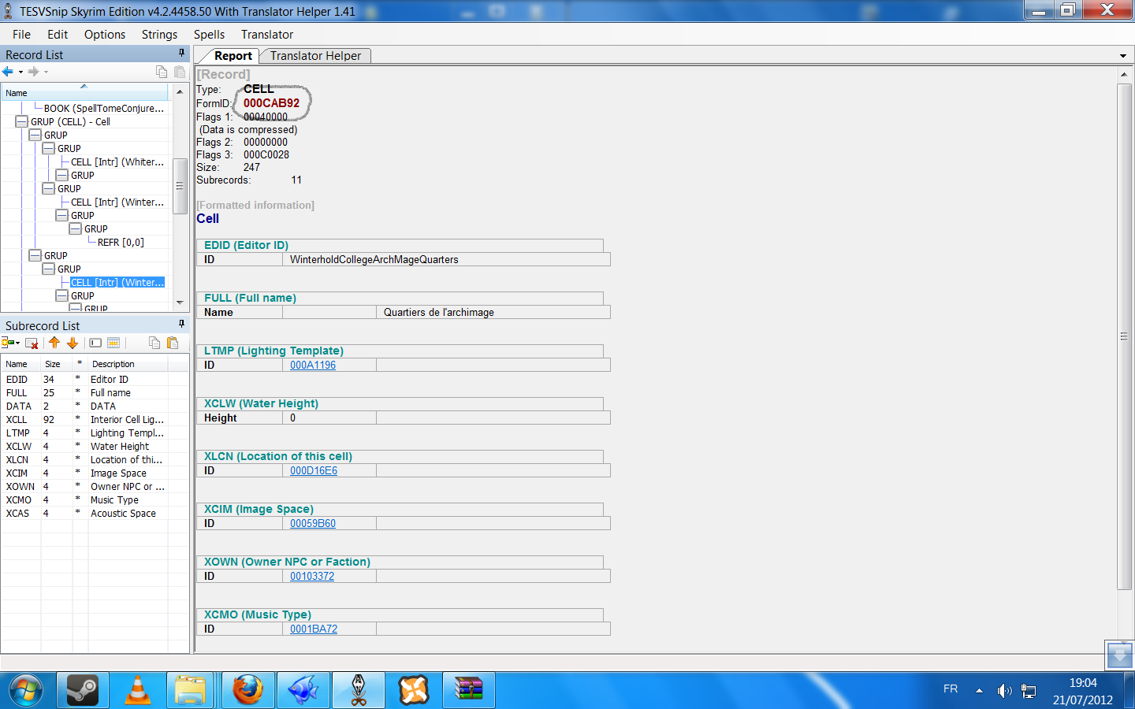Select the BOOK (SpellTomeConjure... record
Screen dimensions: 1135x709
point(104,109)
